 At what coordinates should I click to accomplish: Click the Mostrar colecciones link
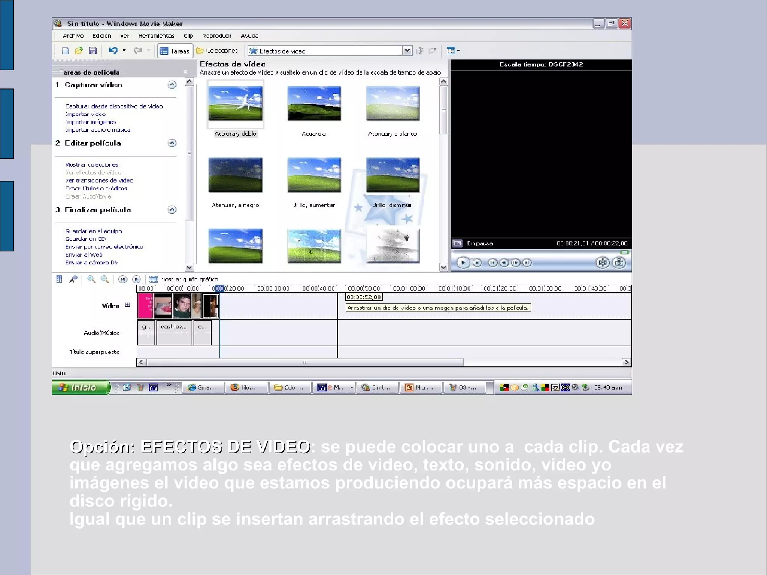[92, 165]
